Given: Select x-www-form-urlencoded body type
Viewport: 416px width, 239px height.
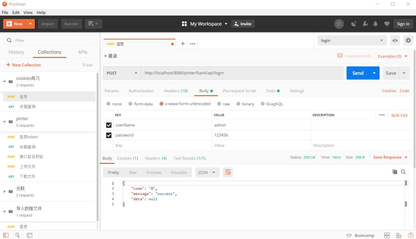Looking at the screenshot, I should pyautogui.click(x=161, y=104).
